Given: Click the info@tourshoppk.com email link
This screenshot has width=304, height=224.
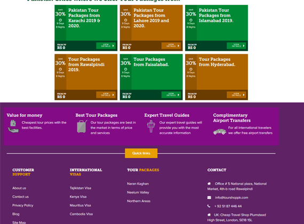Looking at the screenshot, I should 231,197.
